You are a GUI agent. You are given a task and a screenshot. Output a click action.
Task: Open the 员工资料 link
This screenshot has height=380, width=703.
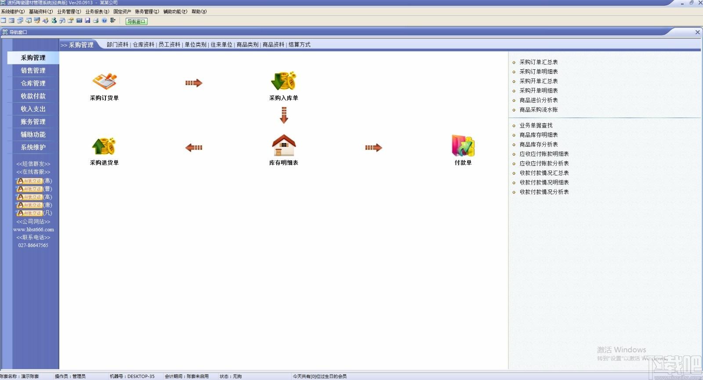coord(170,45)
